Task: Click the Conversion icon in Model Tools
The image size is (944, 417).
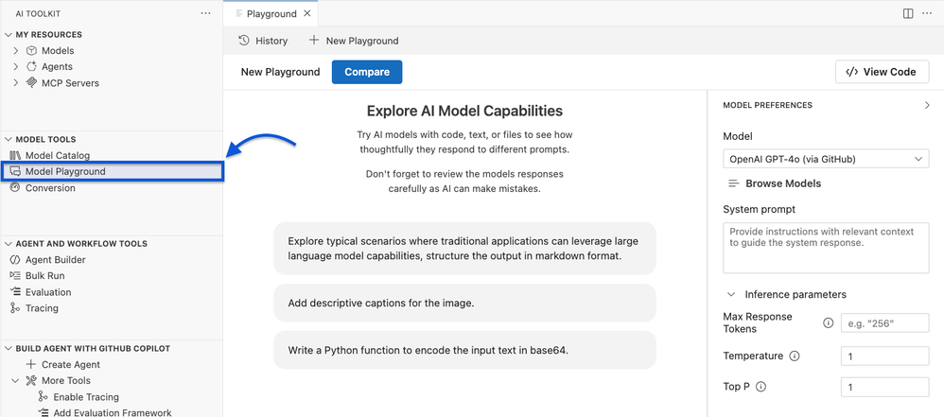Action: (15, 188)
